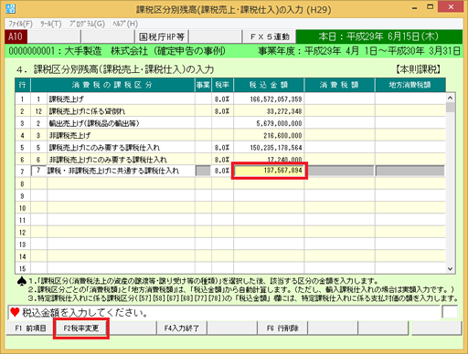Select row 1 課税売上げ
Screen dimensions: 468x354
click(x=230, y=99)
